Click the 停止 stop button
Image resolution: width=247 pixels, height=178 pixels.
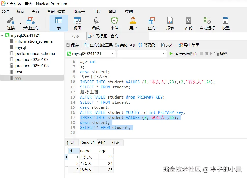point(206,54)
